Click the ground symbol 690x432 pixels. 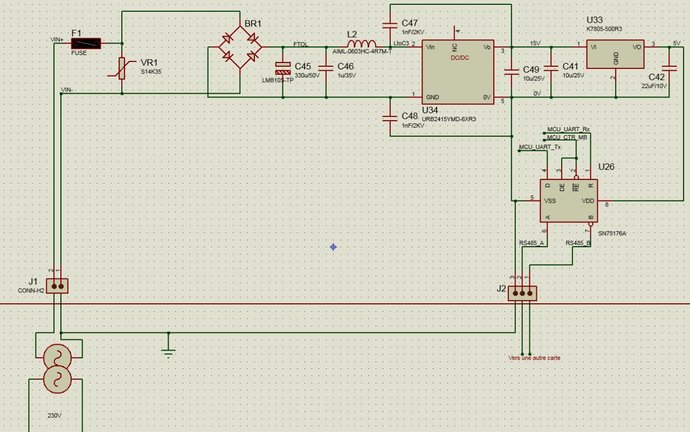click(169, 352)
